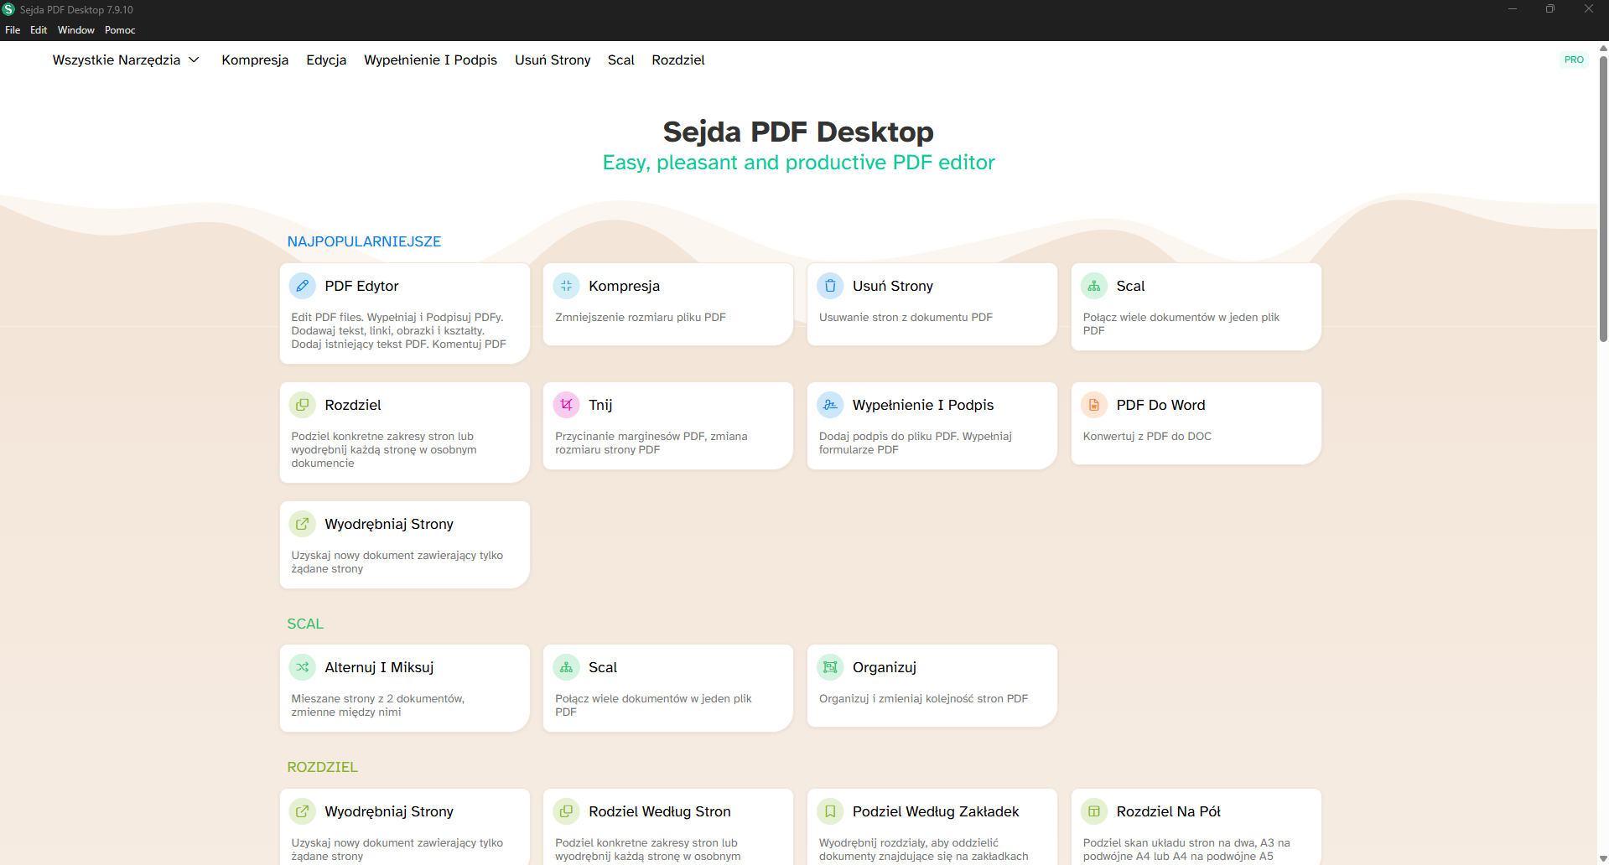
Task: Click 'Organizuj i zmieniaj kolejność stron PDF' text
Action: [x=923, y=698]
